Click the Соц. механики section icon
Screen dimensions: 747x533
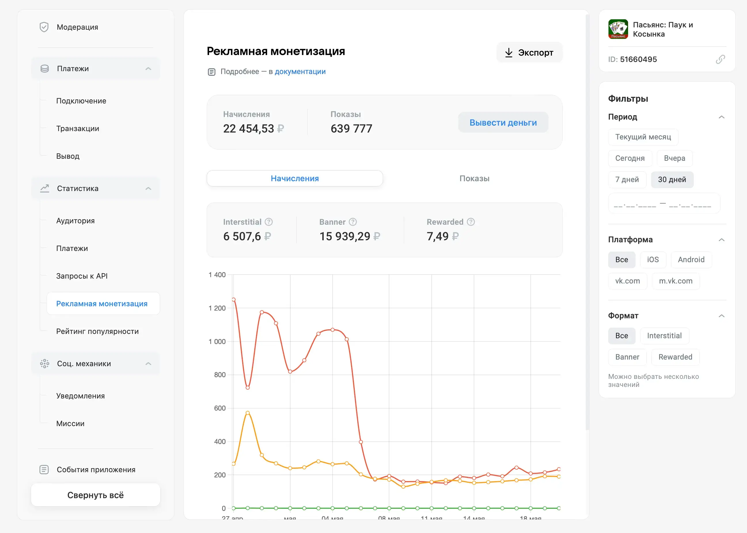point(45,364)
